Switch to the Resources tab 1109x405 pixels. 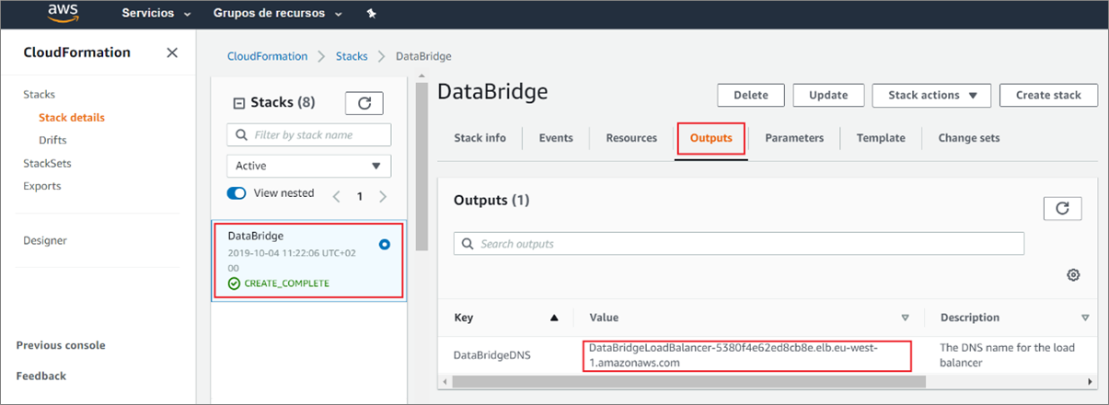(x=631, y=138)
